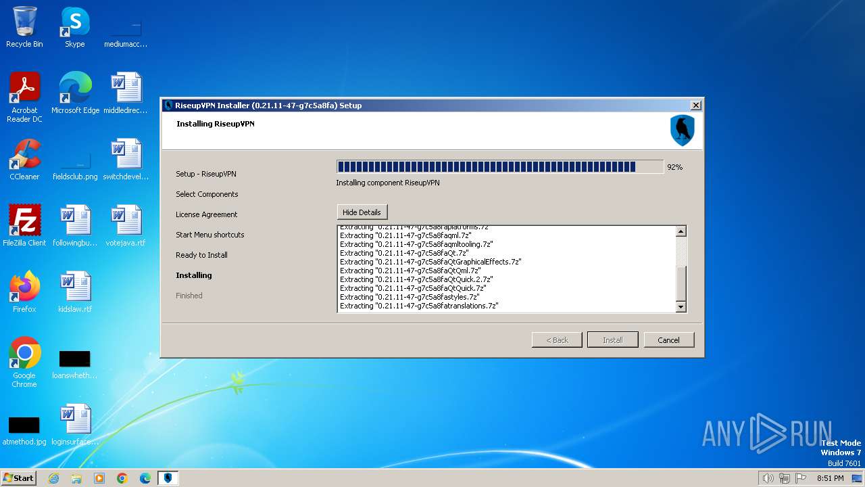Open Windows Explorer from the taskbar

(76, 478)
